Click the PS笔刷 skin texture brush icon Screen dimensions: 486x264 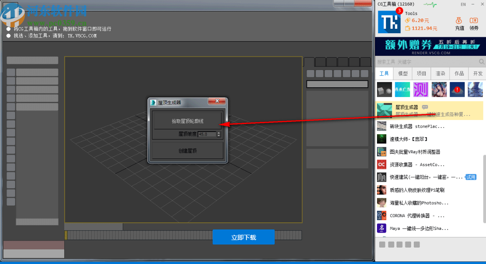(381, 190)
